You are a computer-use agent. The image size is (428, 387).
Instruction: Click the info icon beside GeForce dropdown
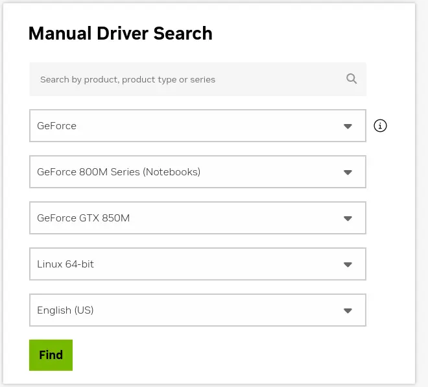(x=381, y=126)
